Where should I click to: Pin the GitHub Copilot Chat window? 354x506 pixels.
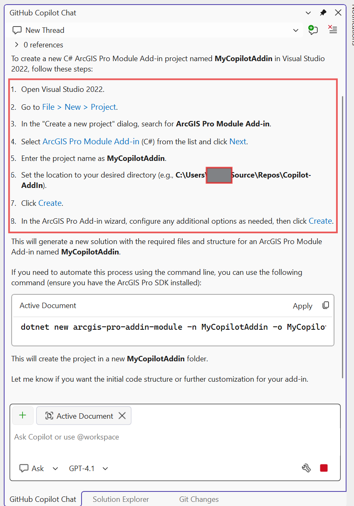323,12
